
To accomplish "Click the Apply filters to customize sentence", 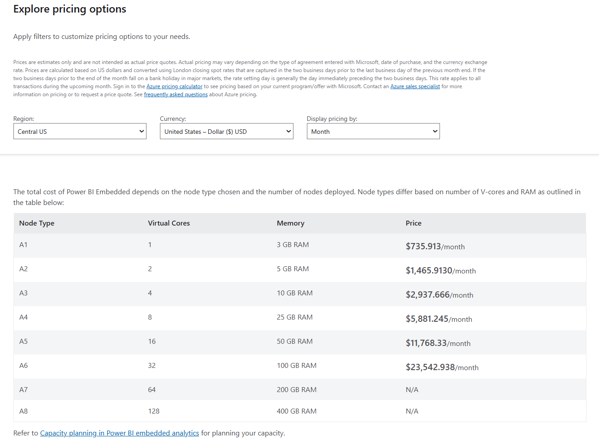I will click(x=102, y=37).
